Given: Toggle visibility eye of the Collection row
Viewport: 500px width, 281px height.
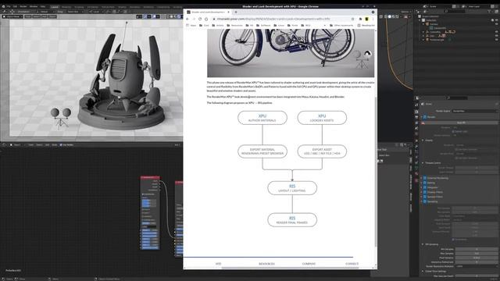Looking at the screenshot, I should coord(497,20).
